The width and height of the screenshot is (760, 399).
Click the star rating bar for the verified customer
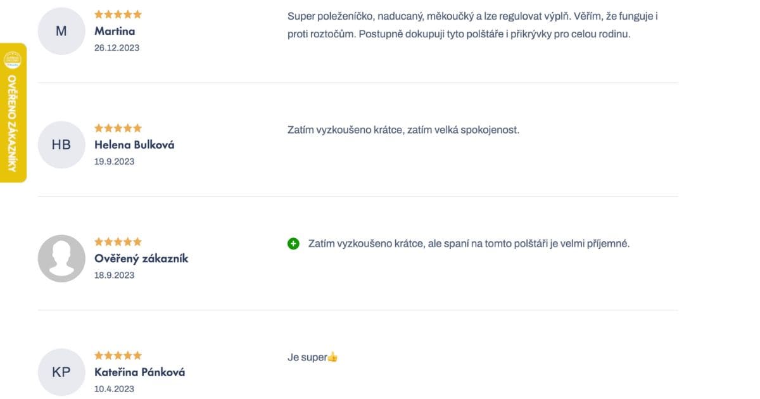(118, 241)
